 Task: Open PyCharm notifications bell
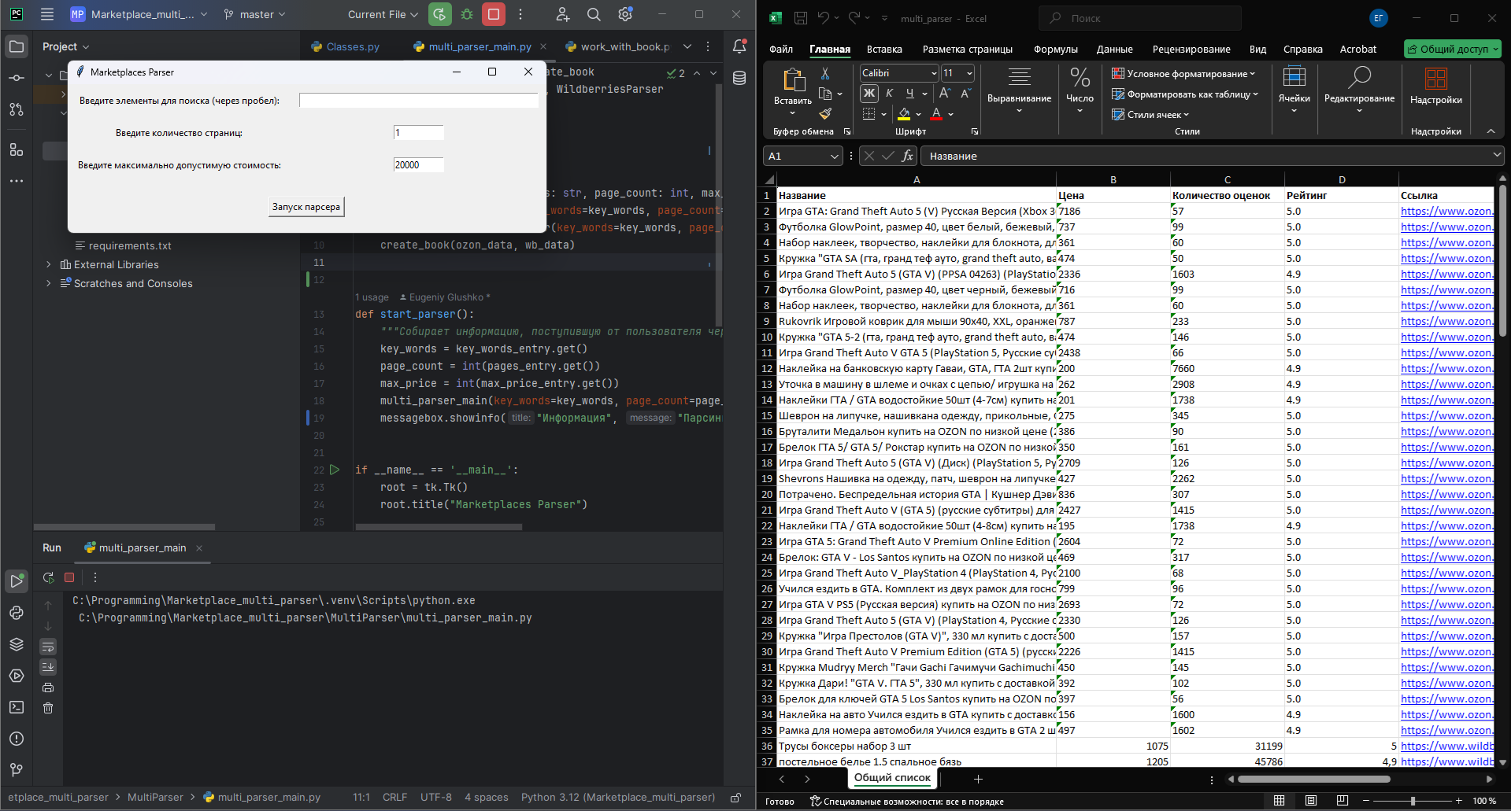pos(739,46)
